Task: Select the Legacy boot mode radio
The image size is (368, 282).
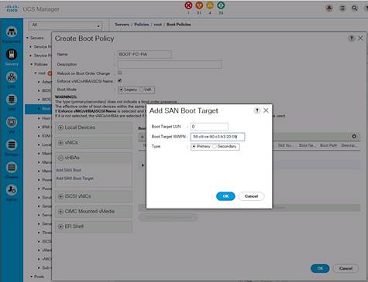Action: click(121, 90)
